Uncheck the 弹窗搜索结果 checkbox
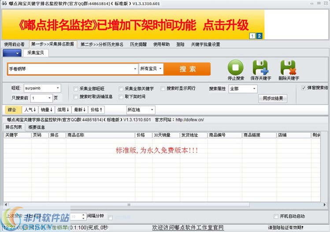330x232 pixels. click(304, 88)
